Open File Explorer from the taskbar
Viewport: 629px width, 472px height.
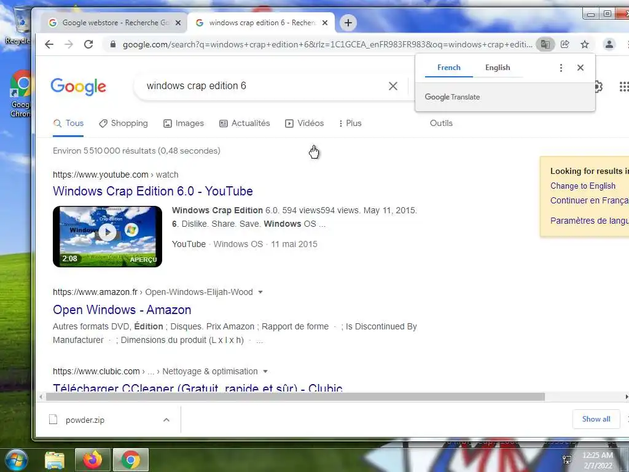(55, 460)
